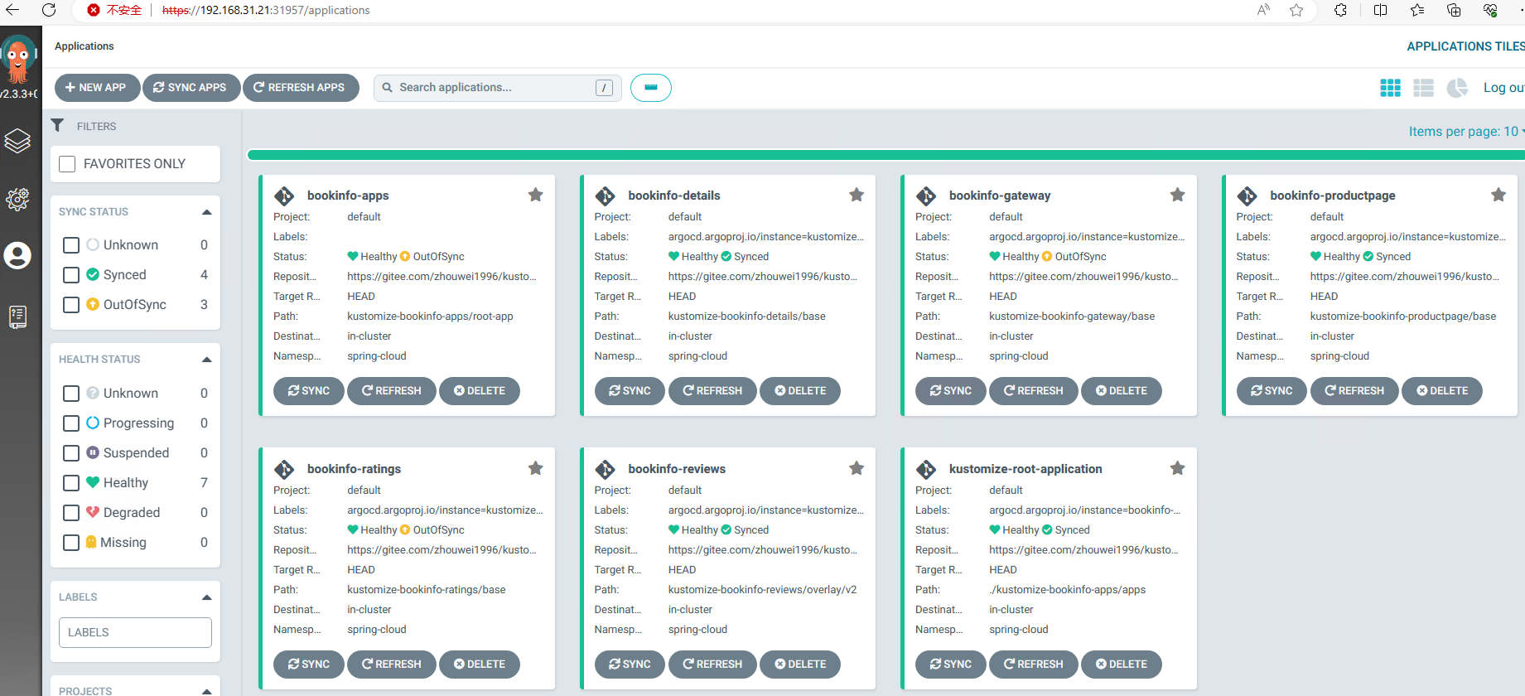Open Applications layers icon in sidebar
Image resolution: width=1525 pixels, height=696 pixels.
(17, 141)
